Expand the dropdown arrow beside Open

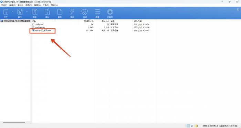pos(13,12)
